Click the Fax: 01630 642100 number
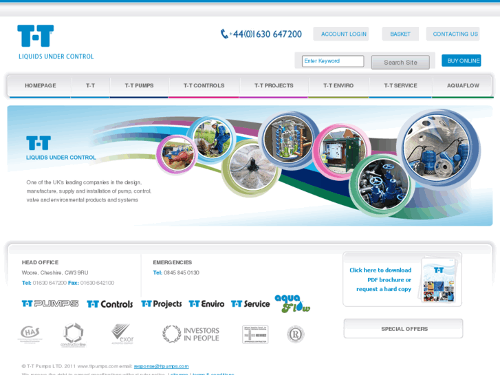The image size is (500, 375). [91, 283]
